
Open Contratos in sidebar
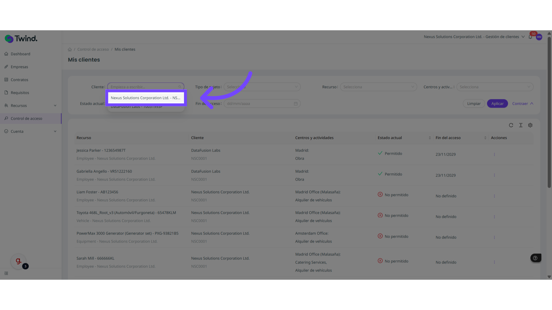coord(20,80)
